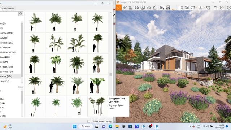Click the category list scroll-up arrow

[22, 22]
